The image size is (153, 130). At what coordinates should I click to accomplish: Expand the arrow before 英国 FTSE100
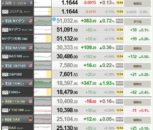point(3,102)
